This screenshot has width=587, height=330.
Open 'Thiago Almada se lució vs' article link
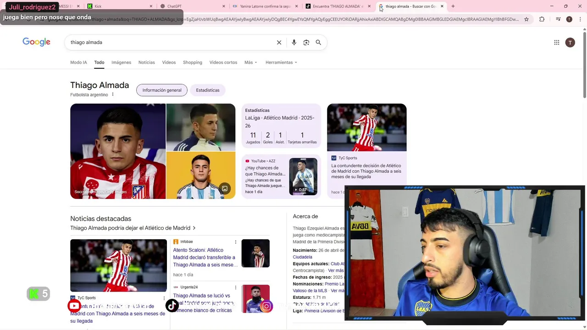(204, 303)
